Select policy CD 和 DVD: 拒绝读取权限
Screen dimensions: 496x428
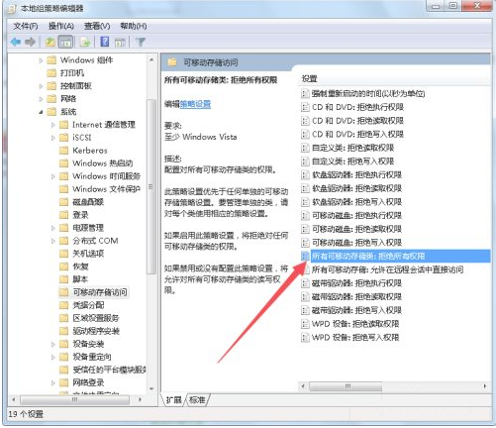[357, 121]
